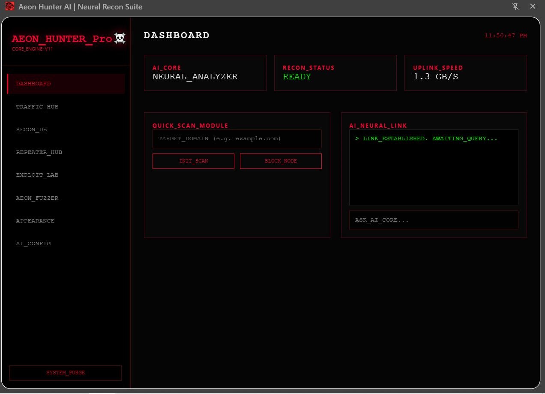Click the QUICK_SCAN_MODULE heading
The height and width of the screenshot is (394, 545).
pos(190,126)
